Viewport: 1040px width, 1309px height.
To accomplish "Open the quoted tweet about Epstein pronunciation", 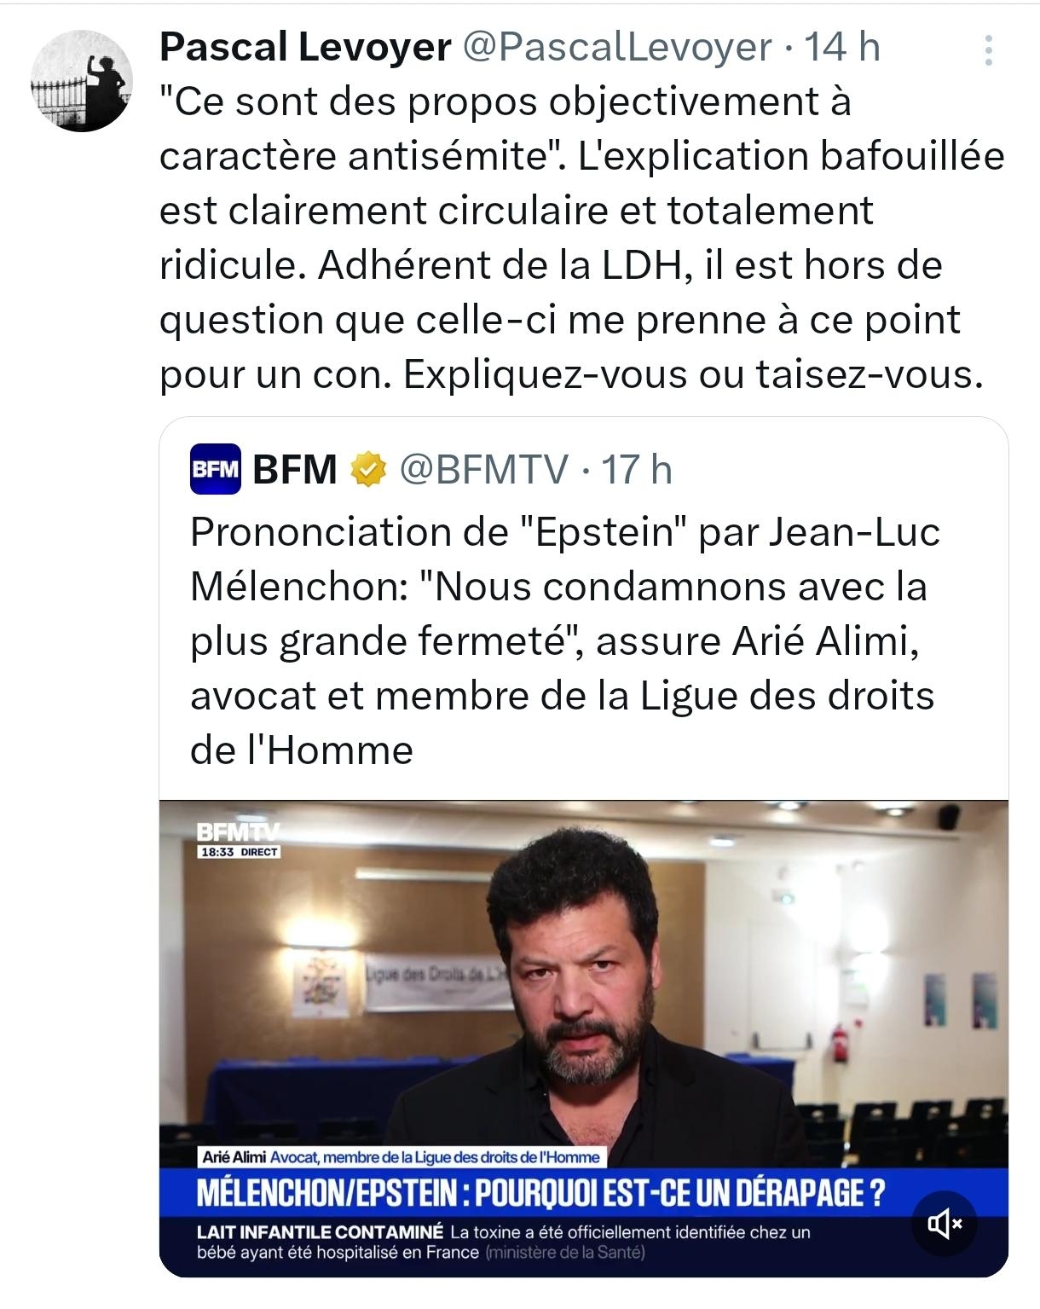I will [563, 641].
